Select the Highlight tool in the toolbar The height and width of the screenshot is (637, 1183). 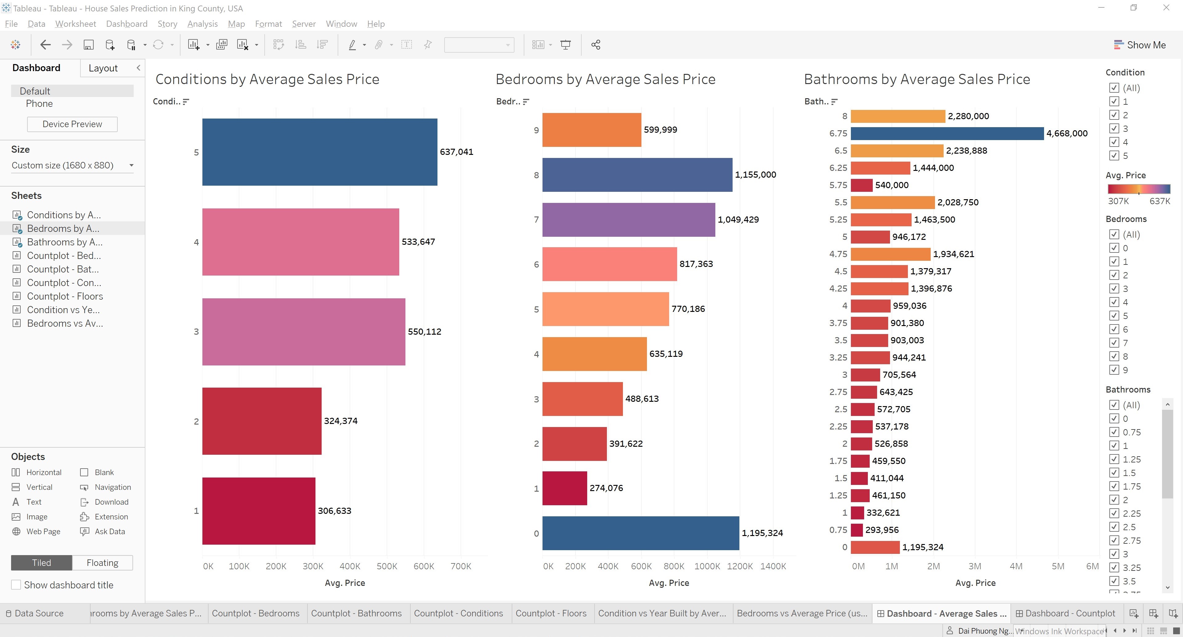coord(353,45)
